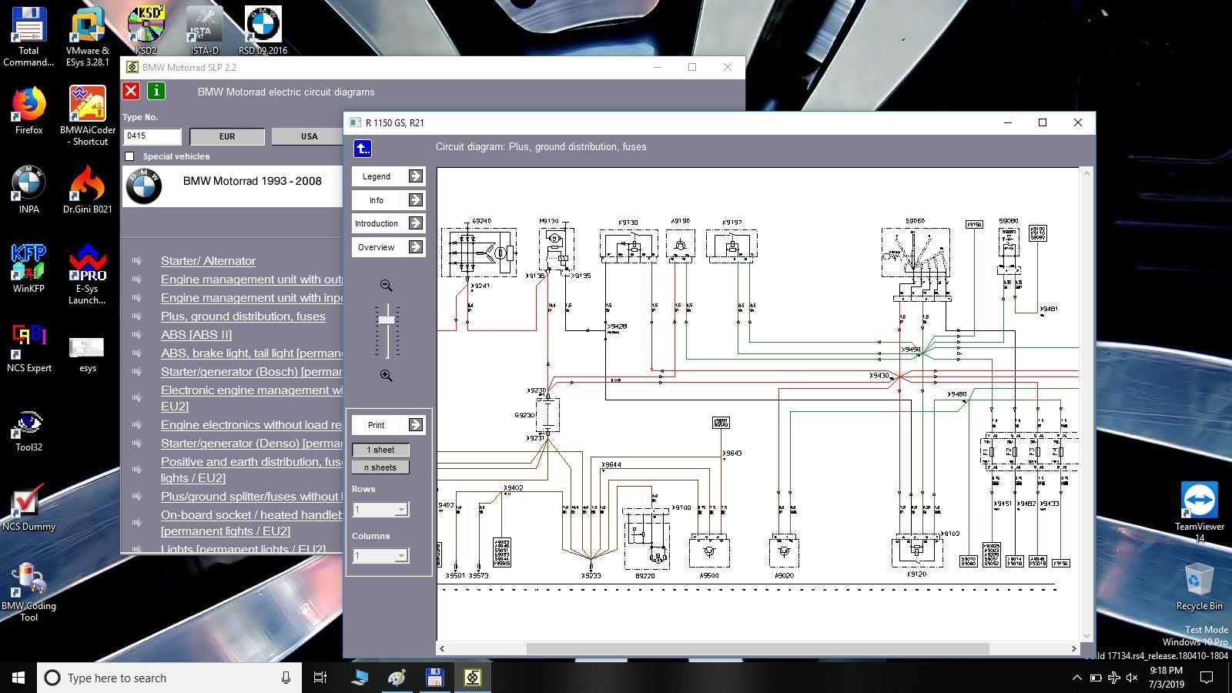
Task: Select 1 sheet print option
Action: pyautogui.click(x=380, y=450)
